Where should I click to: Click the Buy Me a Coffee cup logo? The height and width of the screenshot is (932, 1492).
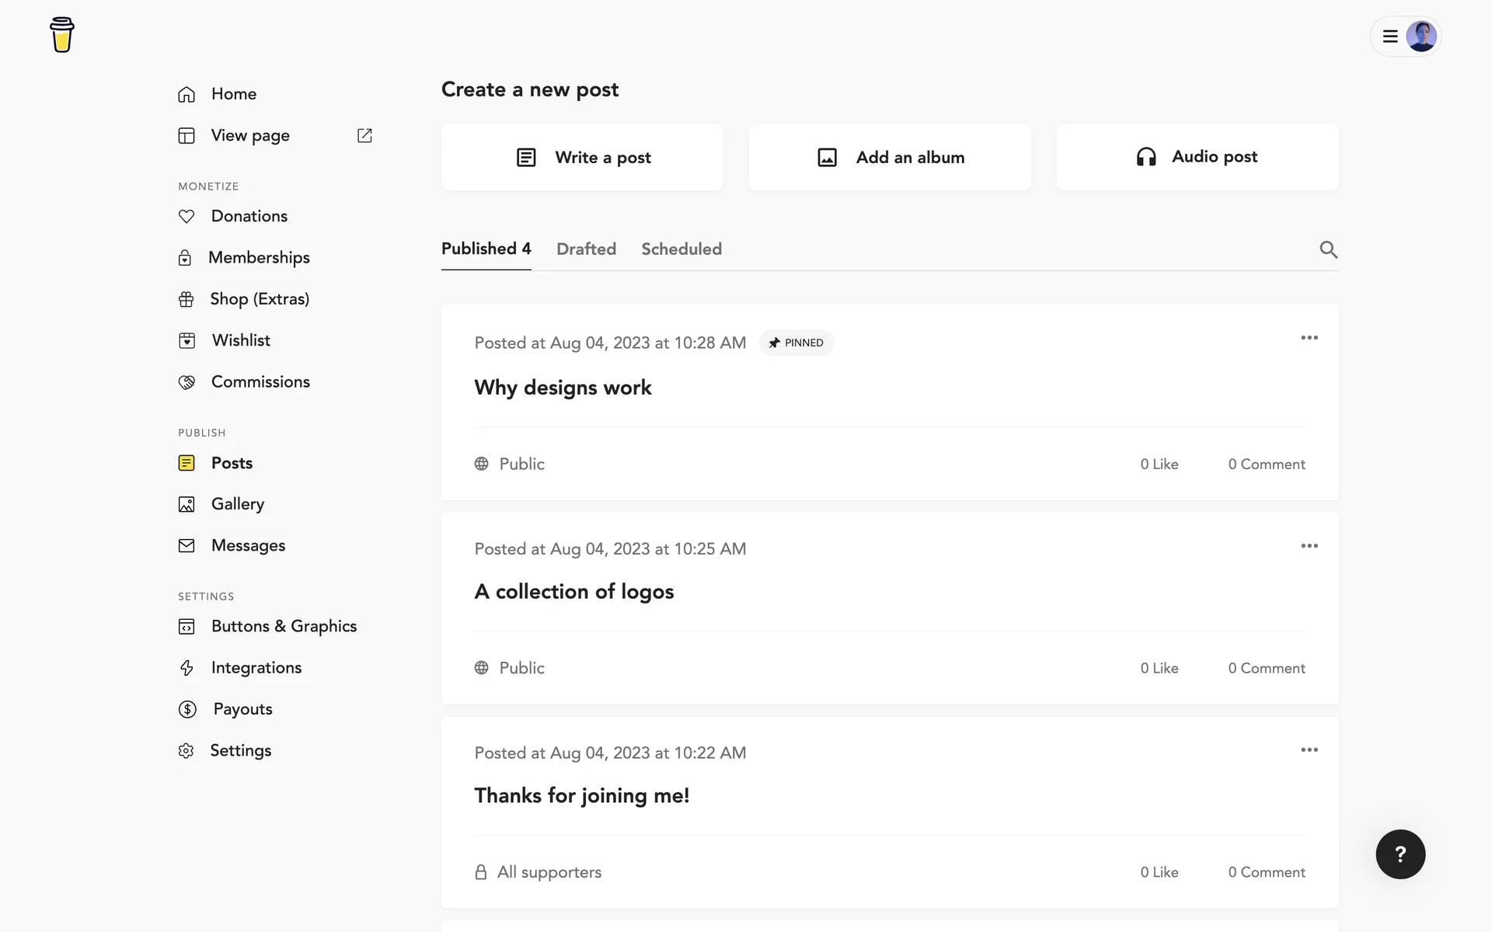pos(61,35)
